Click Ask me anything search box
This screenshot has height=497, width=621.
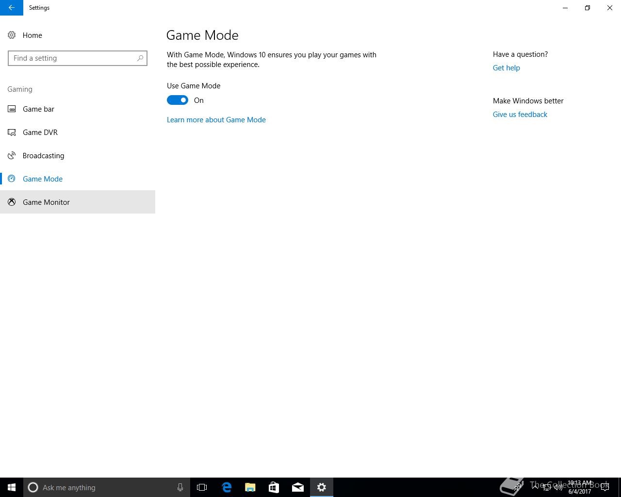pos(107,487)
